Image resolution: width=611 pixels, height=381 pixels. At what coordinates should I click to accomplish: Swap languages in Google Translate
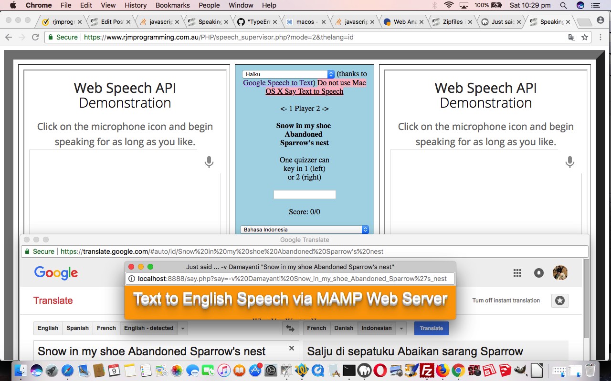coord(291,328)
